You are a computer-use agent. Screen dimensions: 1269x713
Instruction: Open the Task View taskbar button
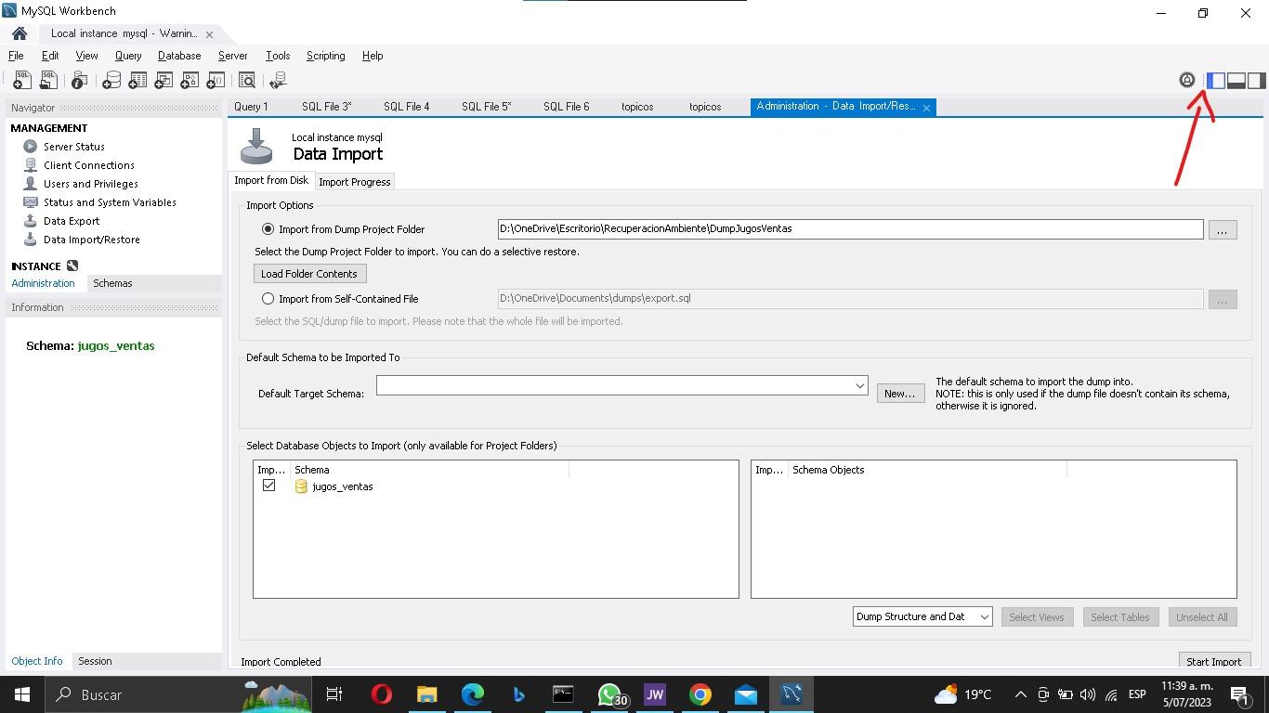(334, 694)
